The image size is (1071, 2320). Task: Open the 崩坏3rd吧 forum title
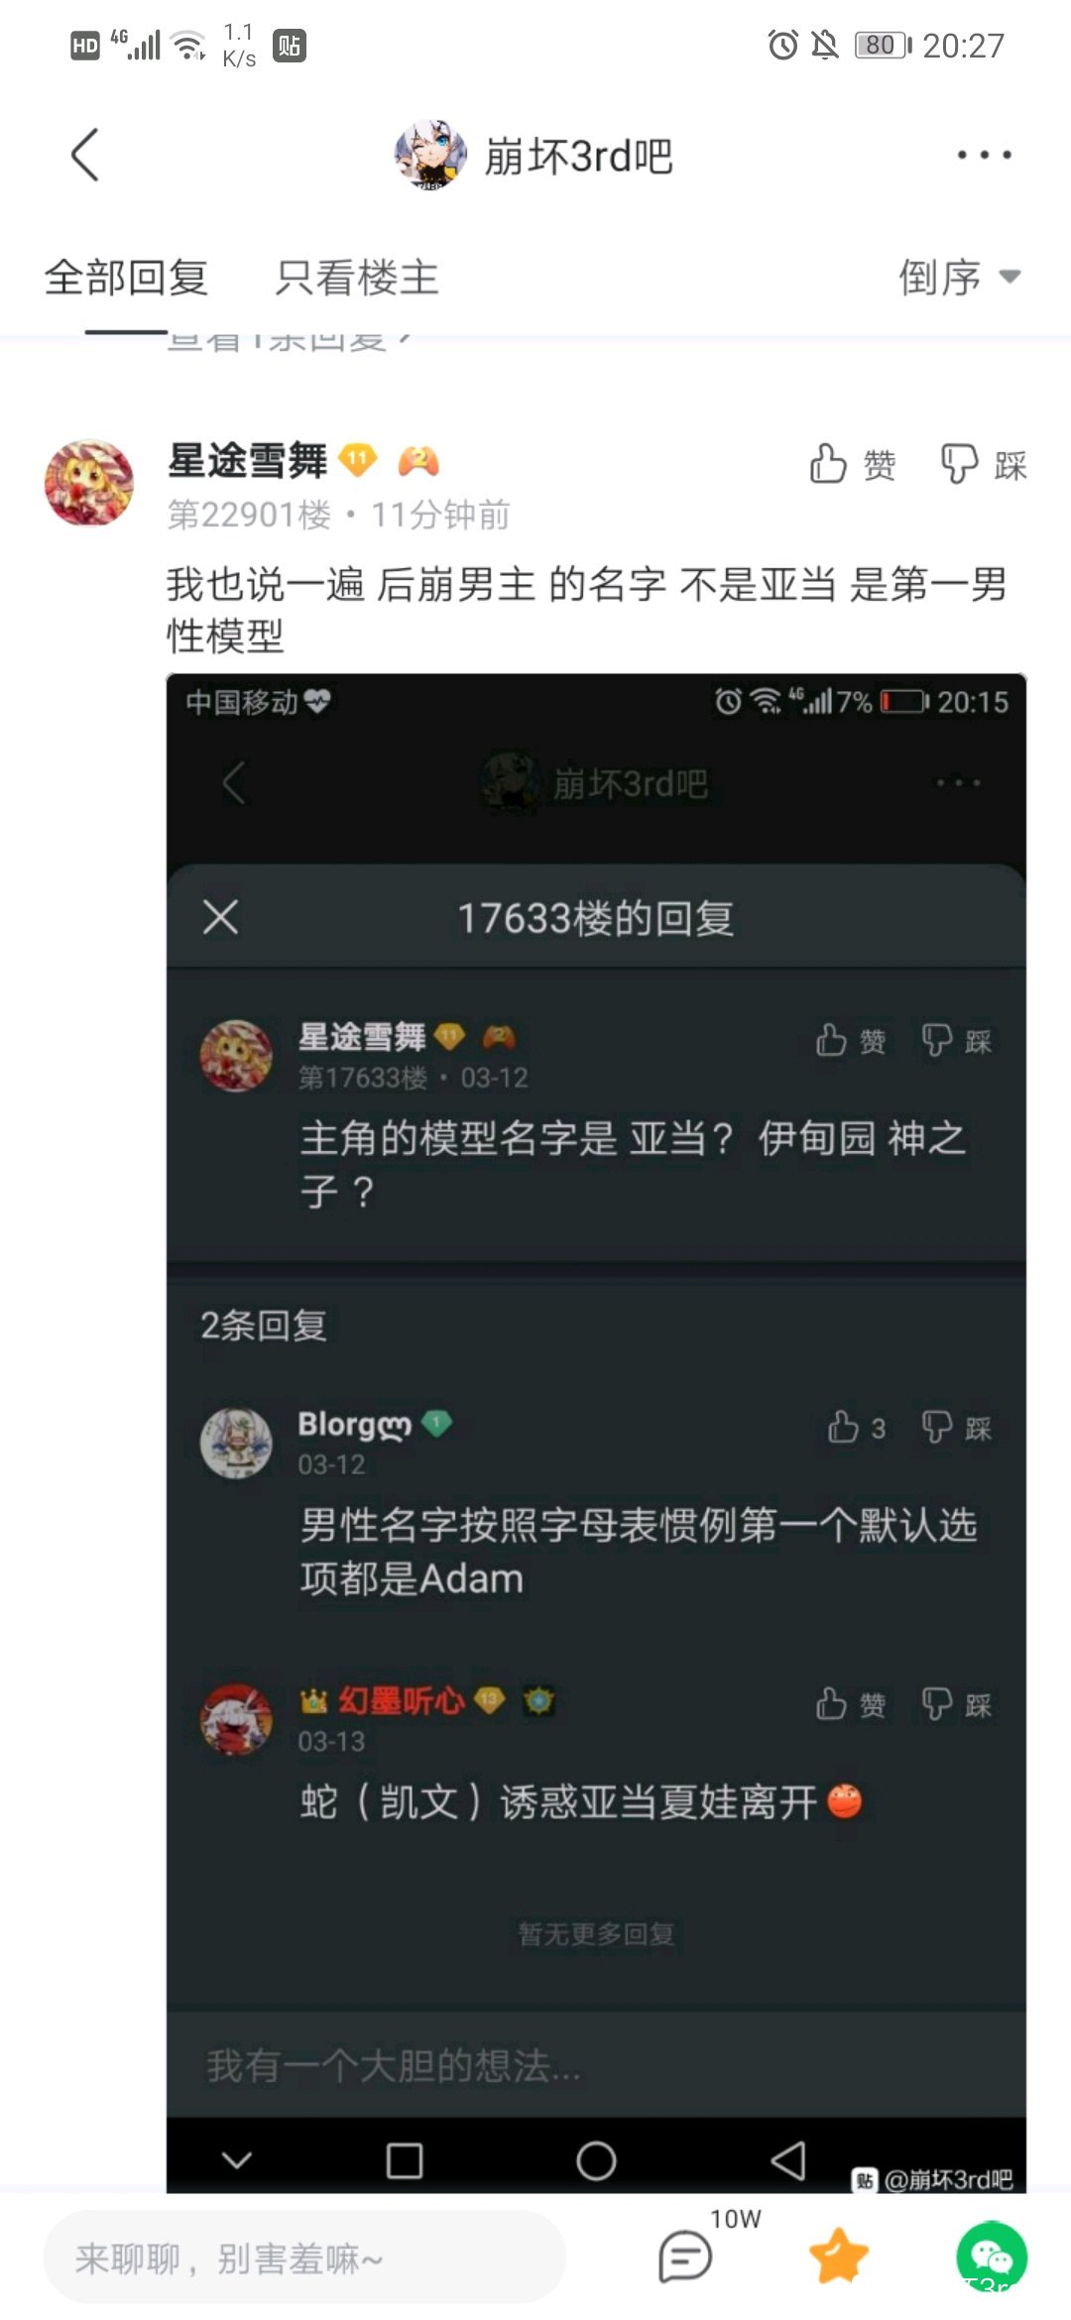click(578, 156)
